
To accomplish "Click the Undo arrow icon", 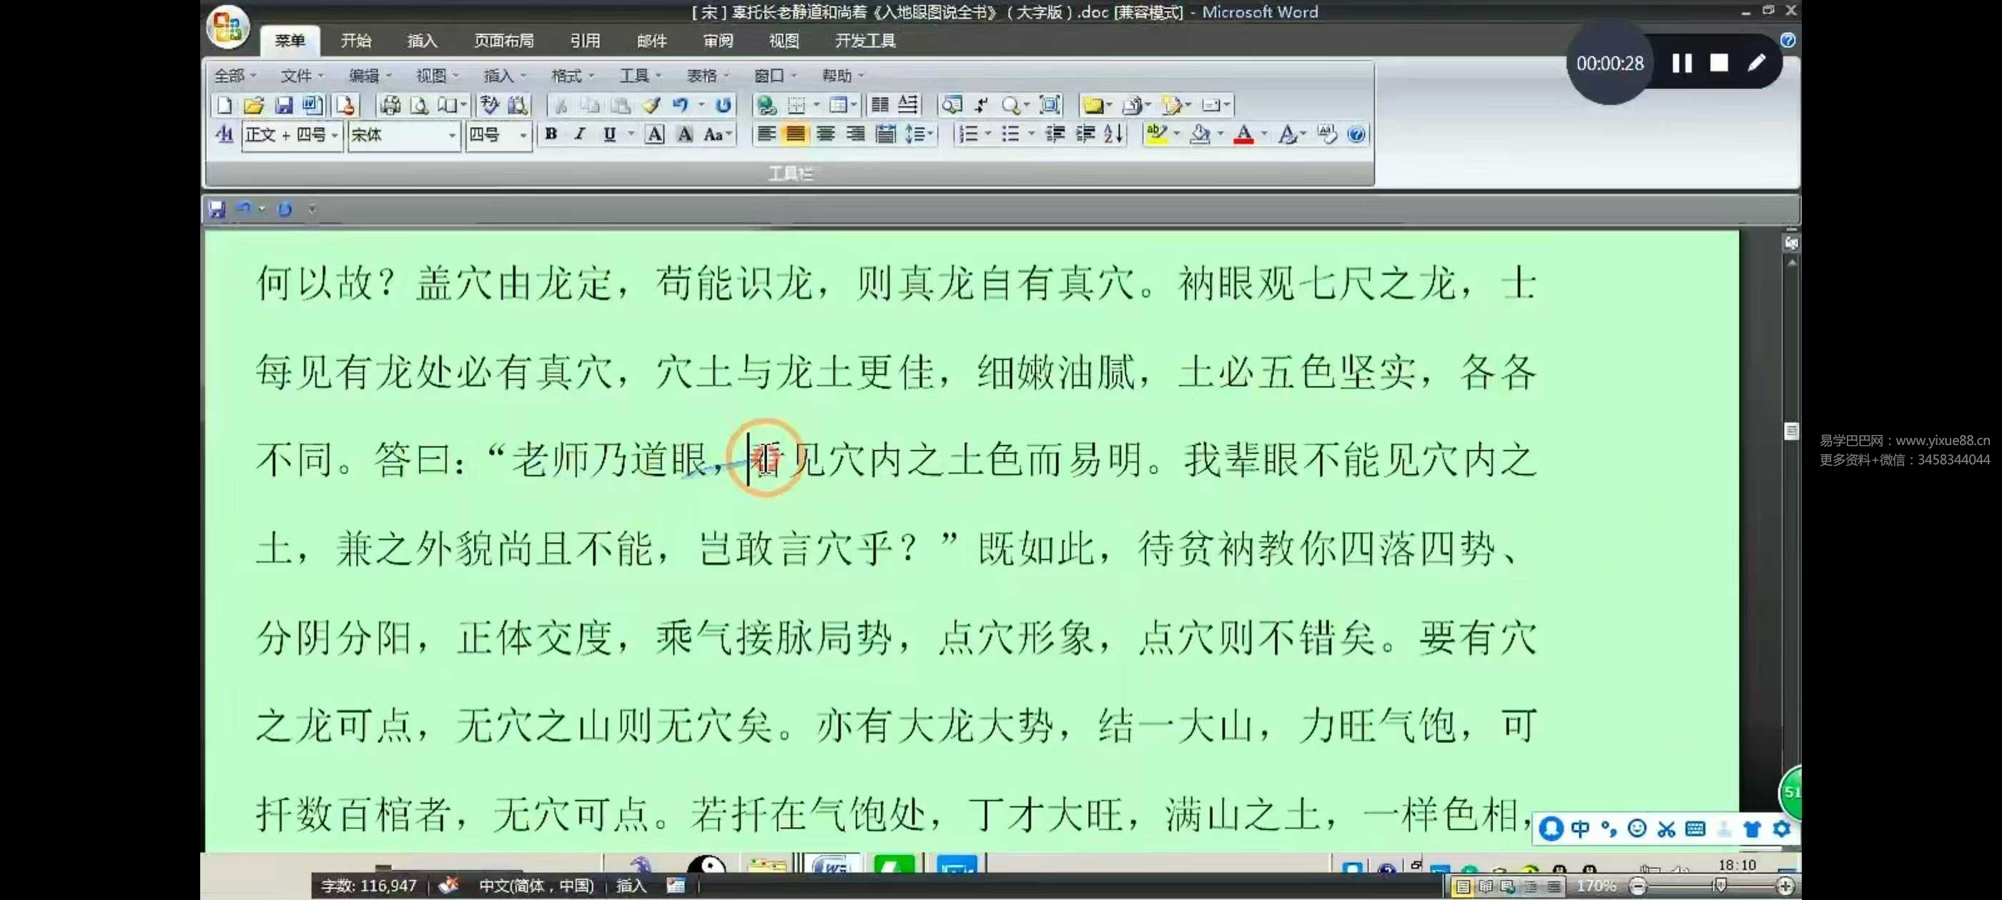I will [681, 105].
